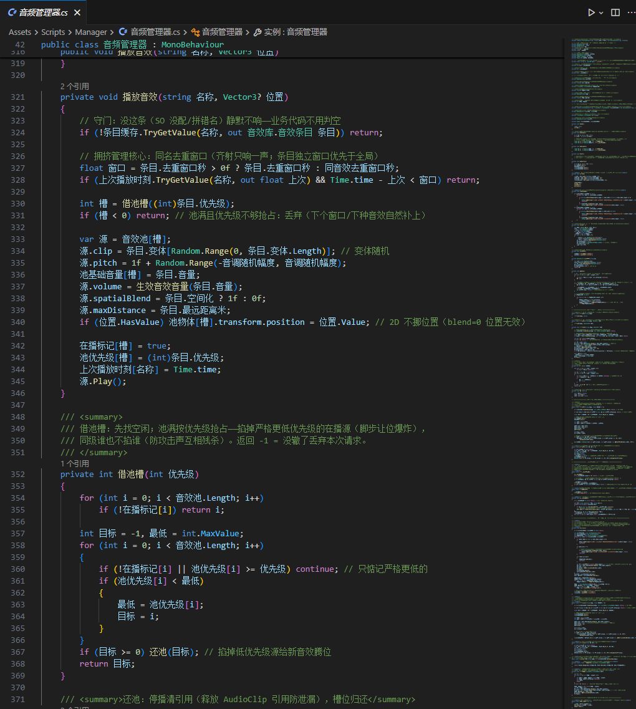Click line number 352 in the gutter

pyautogui.click(x=17, y=475)
